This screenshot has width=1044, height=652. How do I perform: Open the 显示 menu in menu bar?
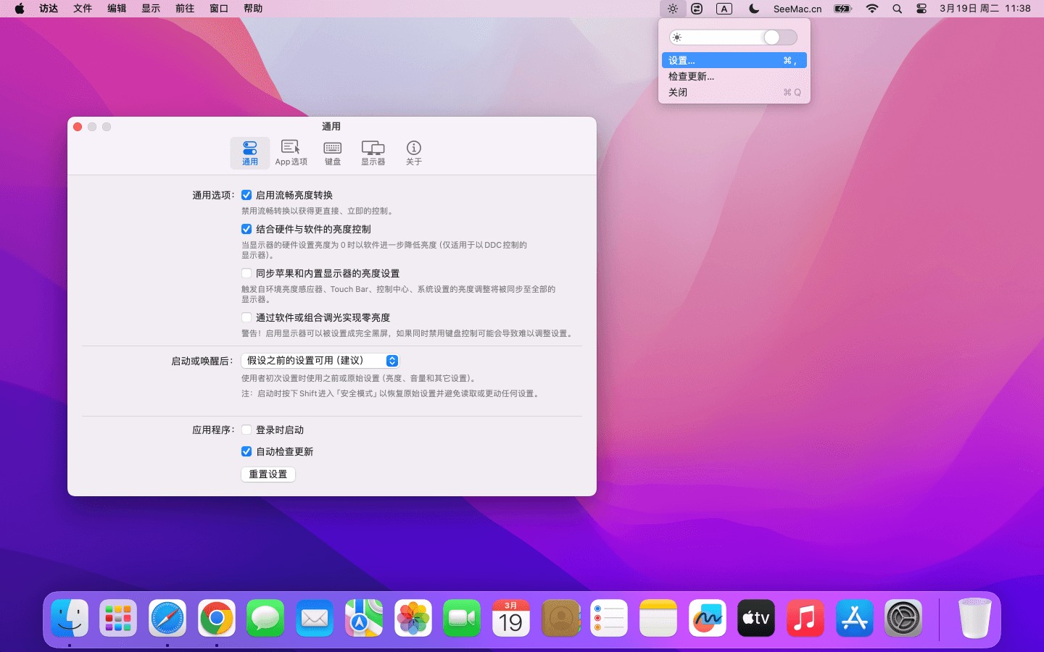[151, 9]
